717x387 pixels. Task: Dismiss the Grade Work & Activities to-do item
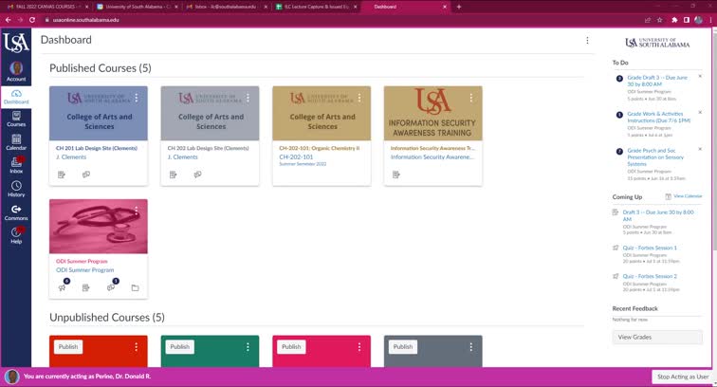(x=700, y=112)
